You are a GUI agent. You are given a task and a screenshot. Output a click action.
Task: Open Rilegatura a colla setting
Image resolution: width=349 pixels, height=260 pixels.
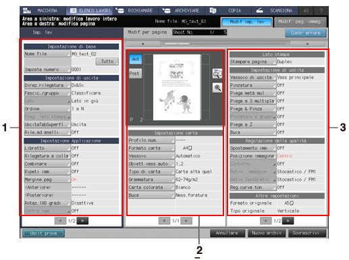coord(47,156)
